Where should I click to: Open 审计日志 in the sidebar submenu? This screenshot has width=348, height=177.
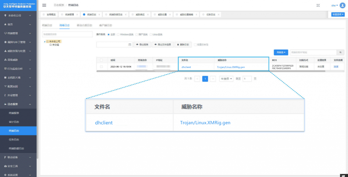[18, 122]
